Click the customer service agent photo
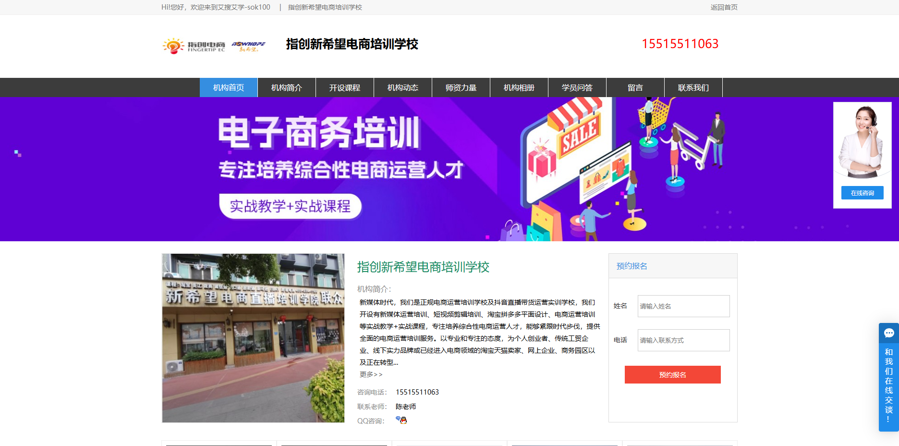 pyautogui.click(x=862, y=142)
